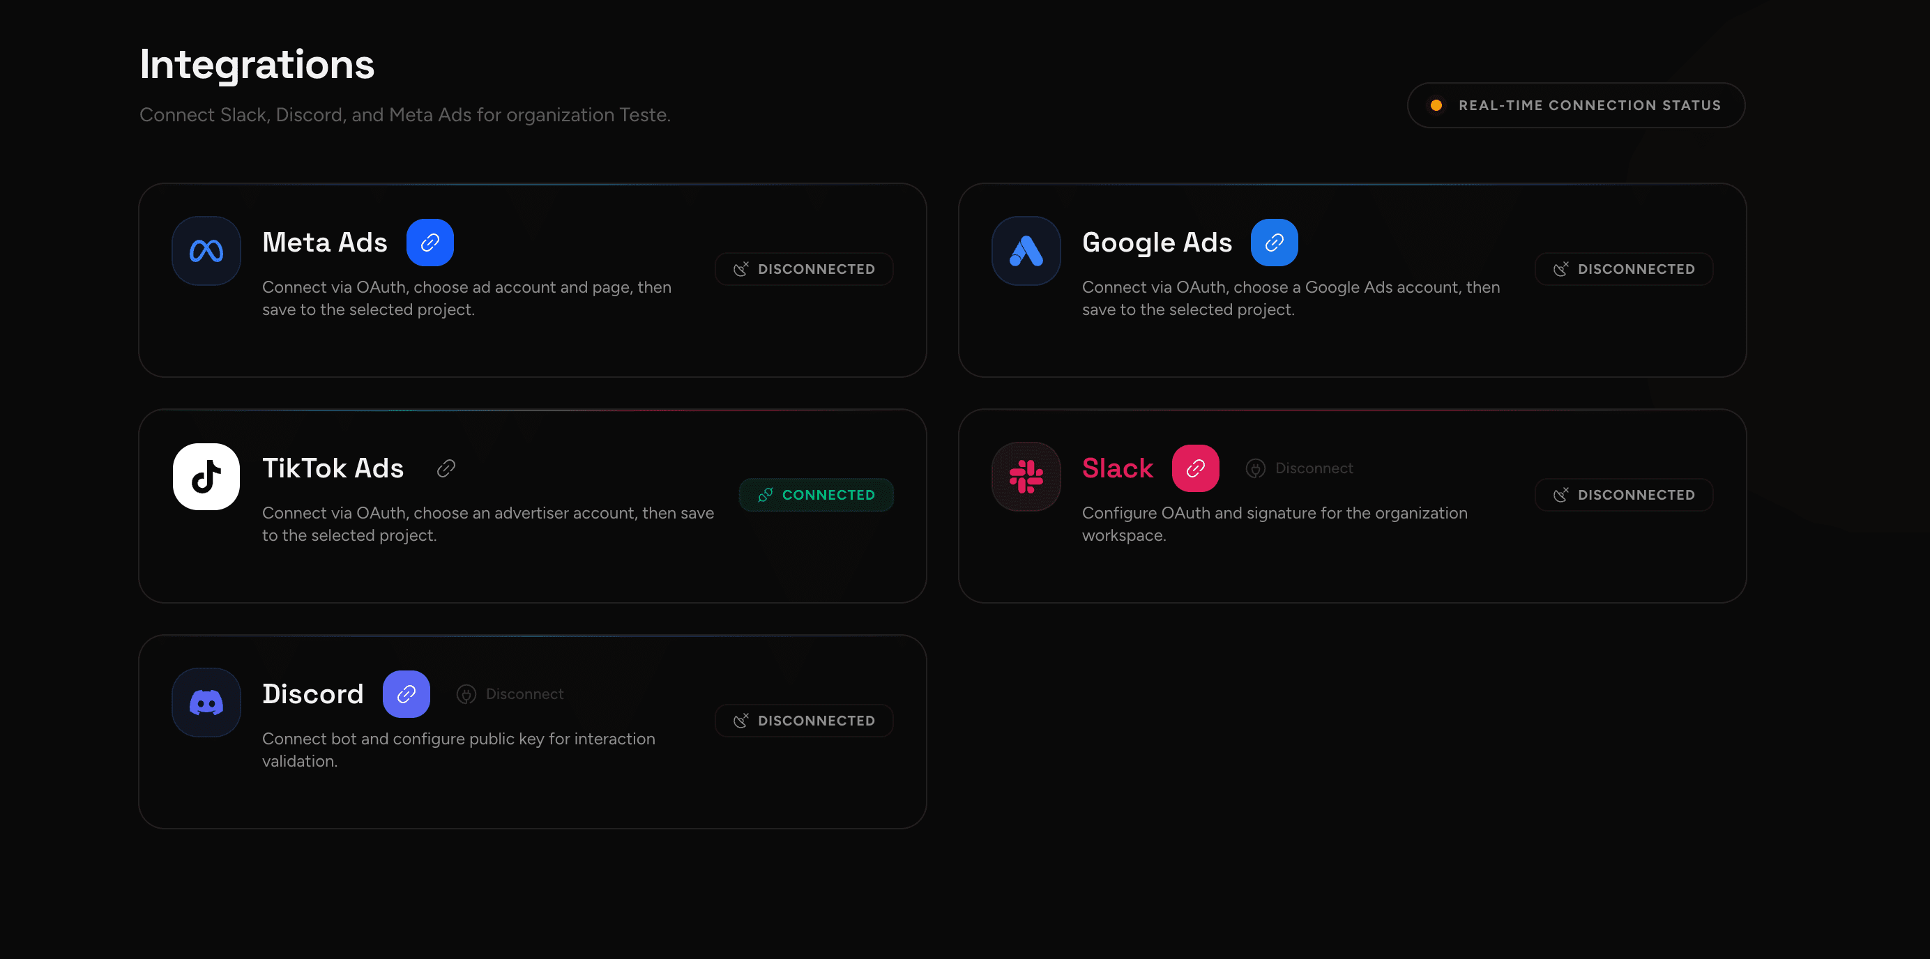Click the Disconnect button in Slack card

point(1300,468)
